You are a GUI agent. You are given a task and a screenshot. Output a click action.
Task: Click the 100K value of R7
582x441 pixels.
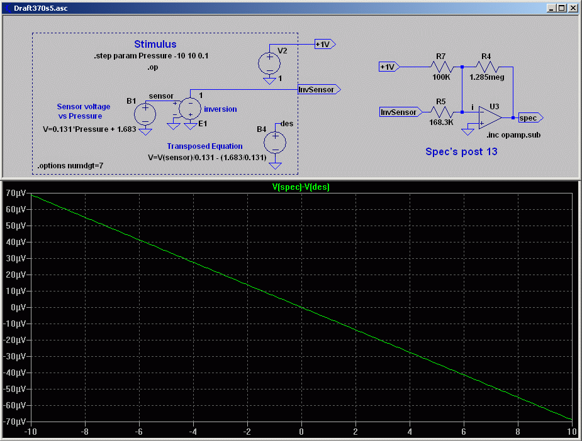[441, 77]
